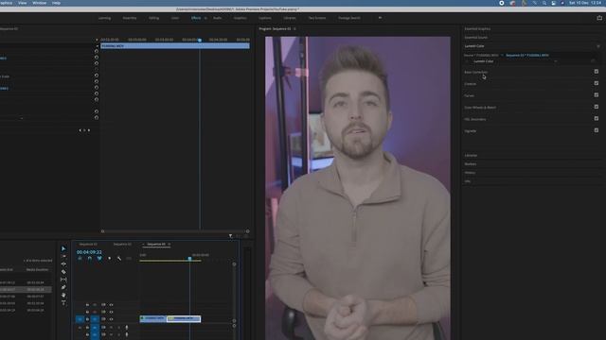The image size is (606, 340).
Task: Click the timeline timecode 00:04:09:22
Action: coord(89,252)
